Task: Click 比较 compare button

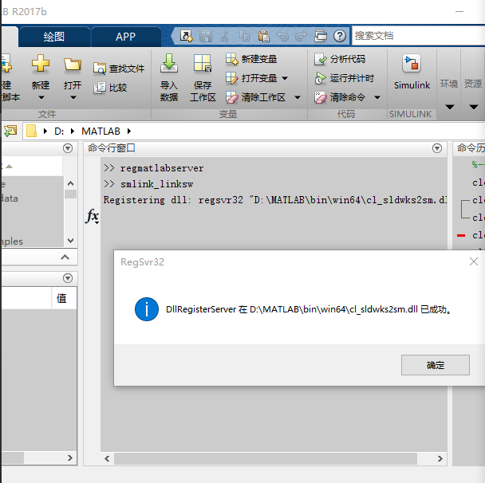Action: [110, 88]
